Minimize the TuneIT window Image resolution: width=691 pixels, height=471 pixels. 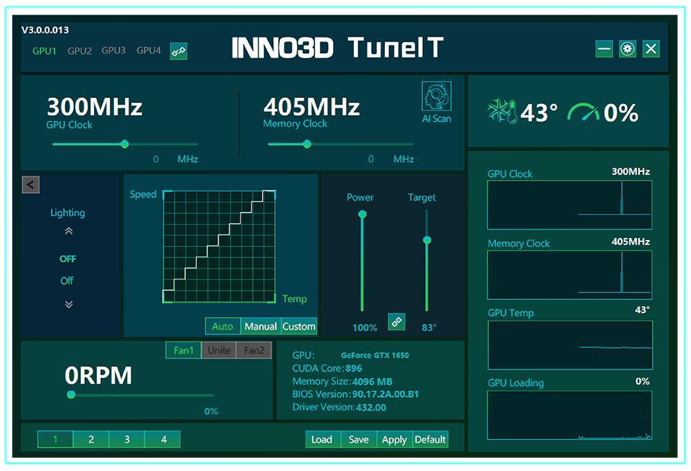(604, 49)
